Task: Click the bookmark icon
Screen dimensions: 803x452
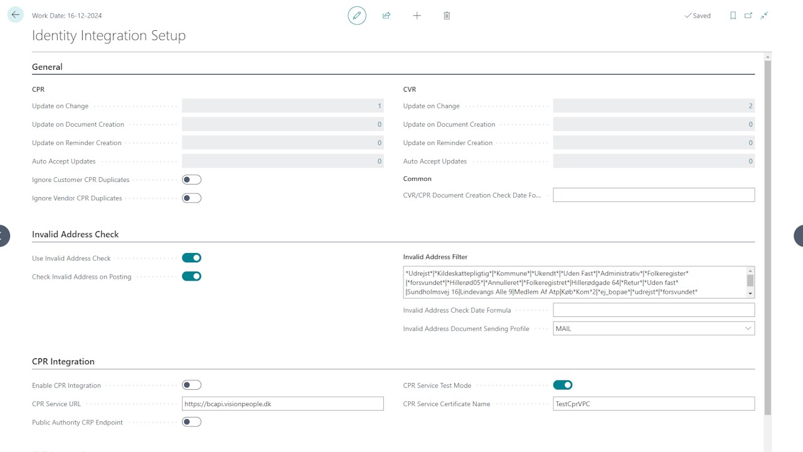Action: pos(733,16)
